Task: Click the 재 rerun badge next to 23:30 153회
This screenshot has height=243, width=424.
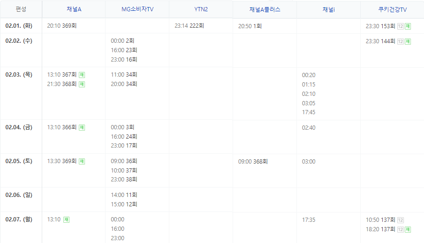Action: coord(408,26)
